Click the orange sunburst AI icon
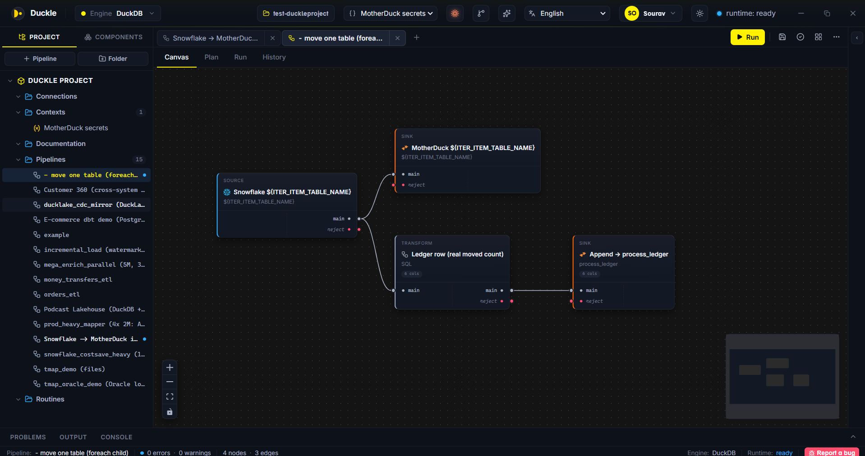865x456 pixels. click(x=455, y=14)
